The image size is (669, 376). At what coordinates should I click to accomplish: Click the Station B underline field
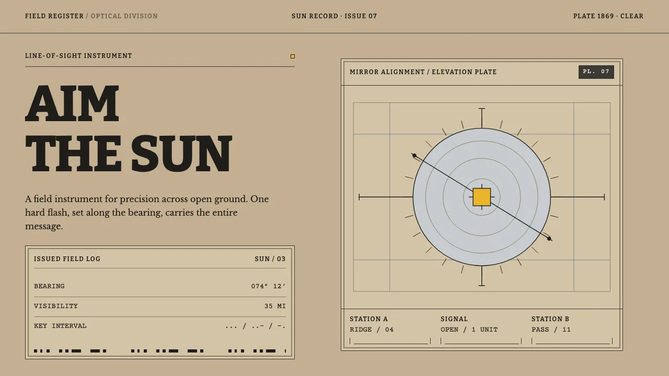[572, 341]
